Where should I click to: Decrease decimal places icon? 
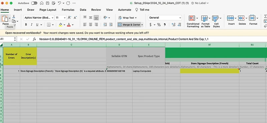[179, 25]
